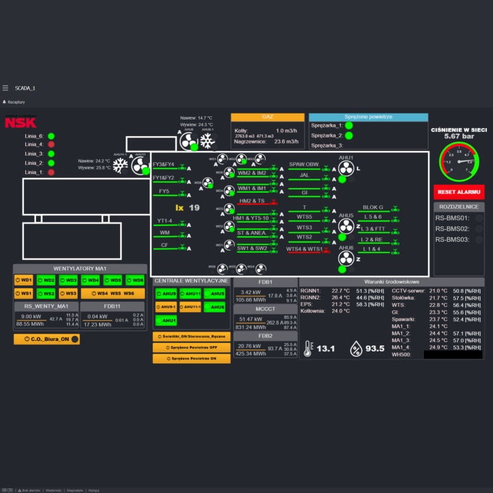Click the Linia_6 green status indicator
The width and height of the screenshot is (493, 493).
click(50, 136)
